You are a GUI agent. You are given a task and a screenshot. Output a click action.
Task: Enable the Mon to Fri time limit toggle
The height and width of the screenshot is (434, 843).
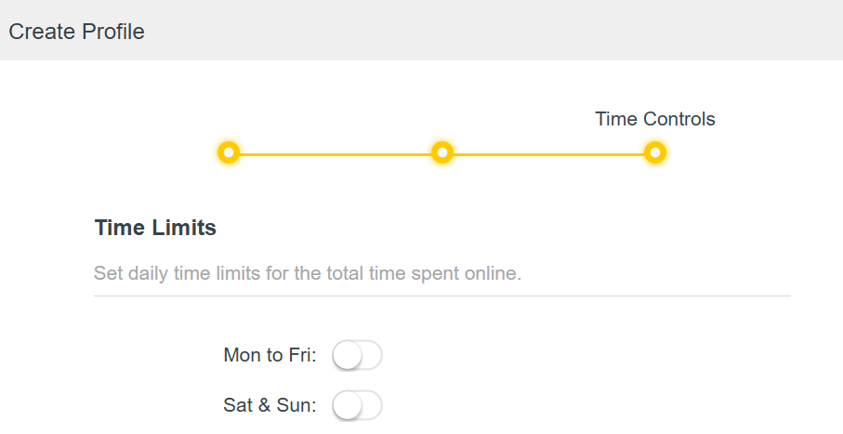pyautogui.click(x=358, y=355)
